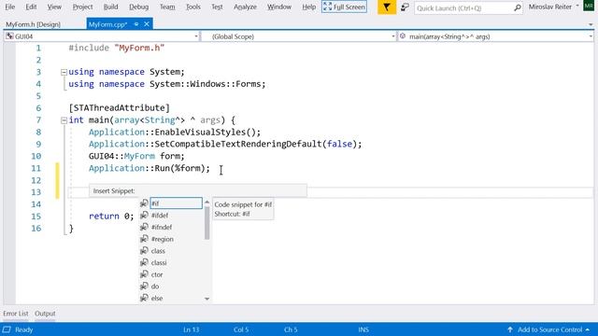598x336 pixels.
Task: Open the Output panel tab
Action: pyautogui.click(x=45, y=314)
